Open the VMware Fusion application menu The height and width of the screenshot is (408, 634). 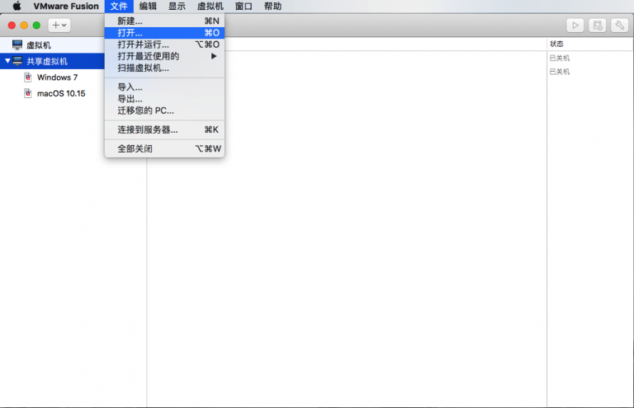tap(66, 6)
